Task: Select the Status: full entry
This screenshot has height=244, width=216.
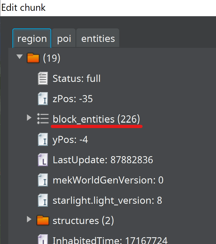Action: click(x=76, y=78)
